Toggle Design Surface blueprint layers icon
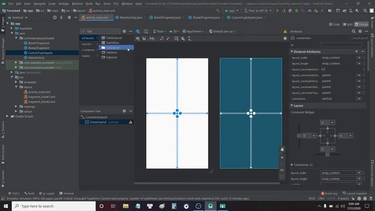The image size is (375, 211). (x=138, y=31)
